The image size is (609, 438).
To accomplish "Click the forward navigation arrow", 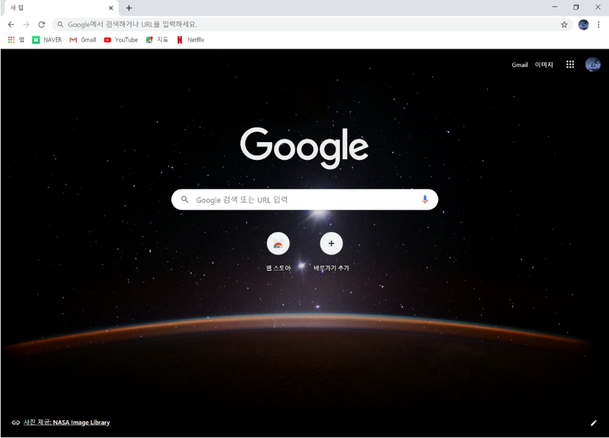I will (26, 24).
